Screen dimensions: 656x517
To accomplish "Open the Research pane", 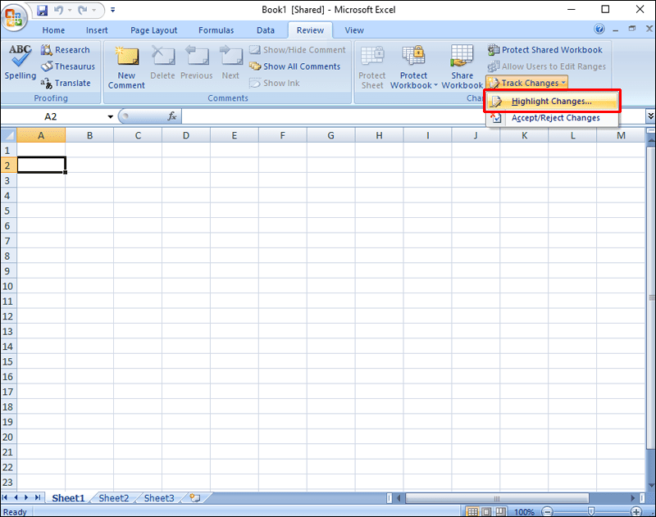I will pos(66,50).
